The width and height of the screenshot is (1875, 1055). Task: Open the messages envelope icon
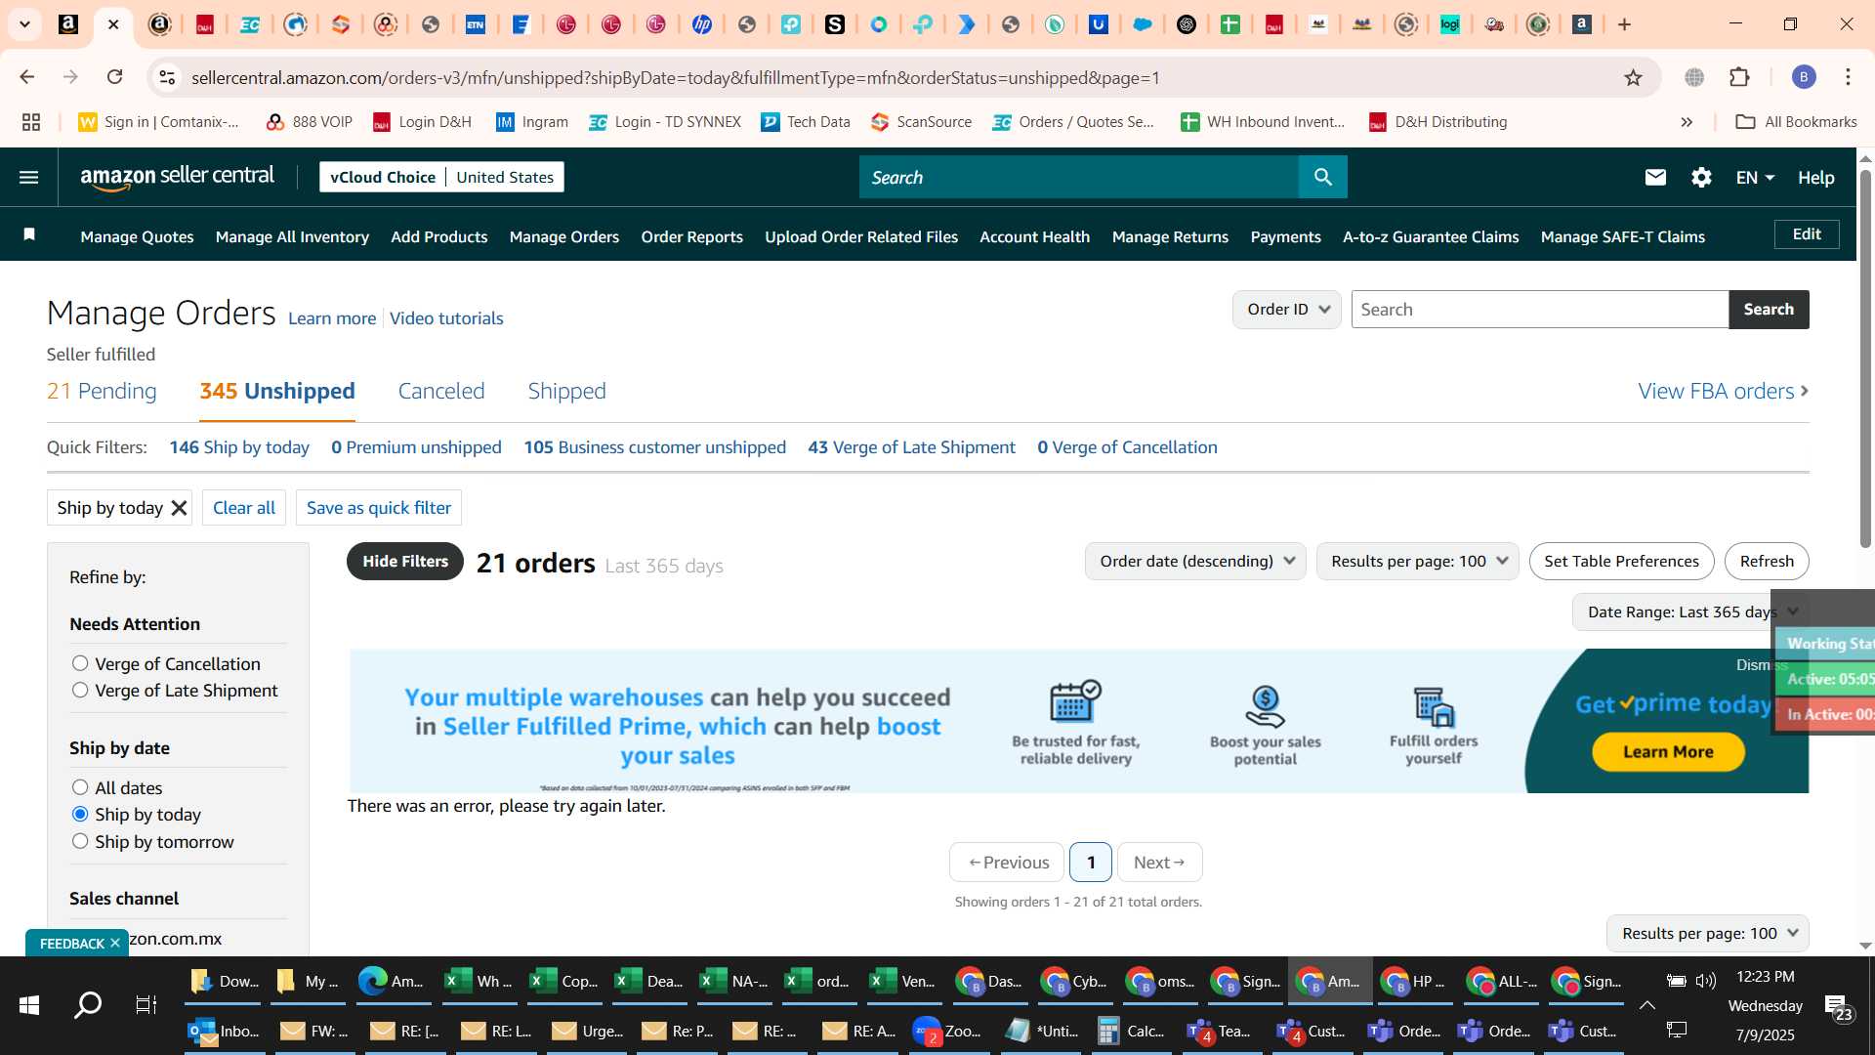pyautogui.click(x=1655, y=177)
